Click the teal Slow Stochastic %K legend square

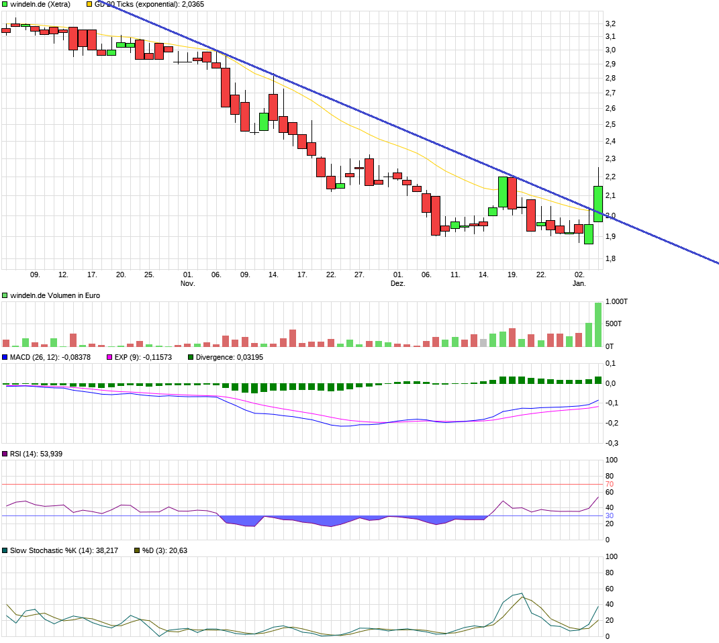click(5, 550)
